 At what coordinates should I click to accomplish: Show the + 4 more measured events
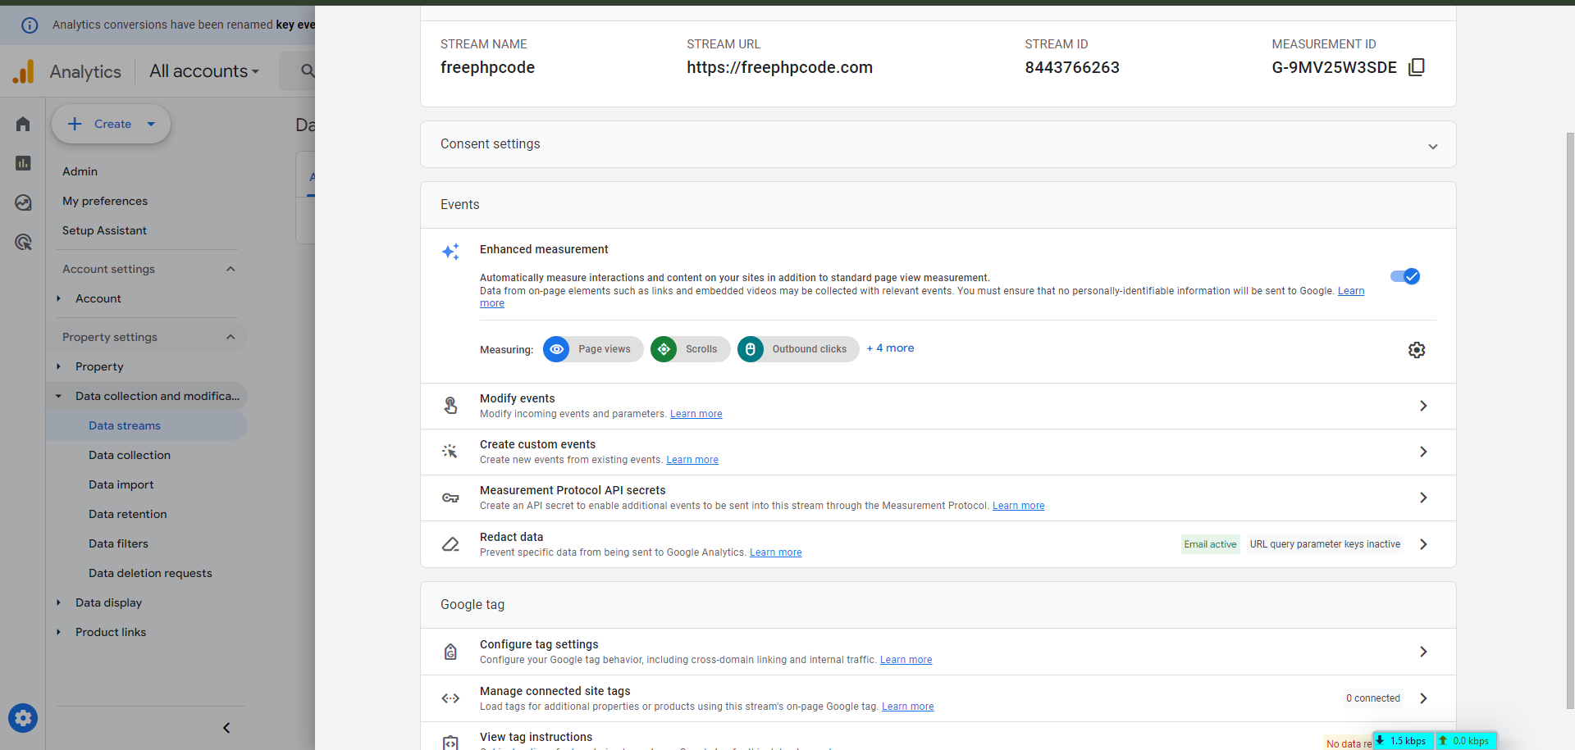890,348
